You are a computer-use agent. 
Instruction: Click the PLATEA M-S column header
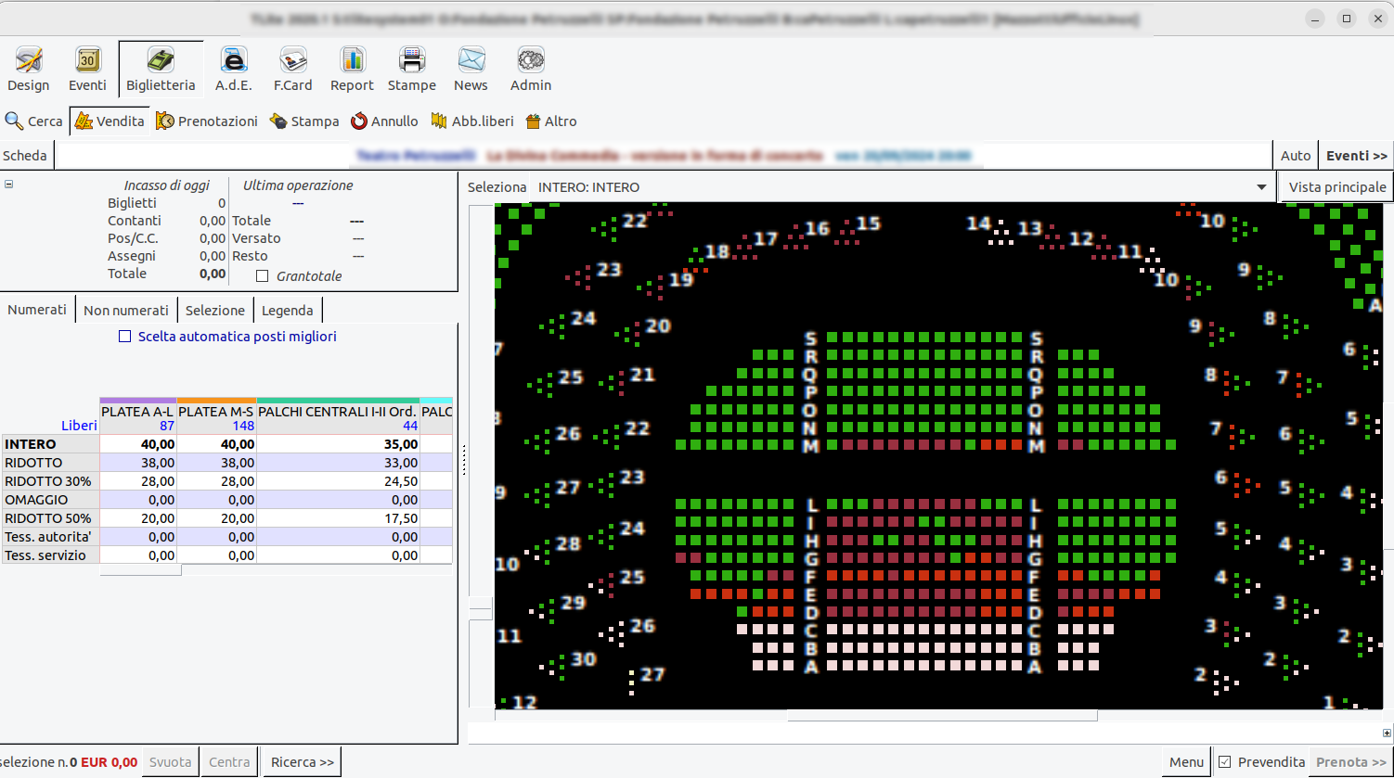(x=216, y=418)
